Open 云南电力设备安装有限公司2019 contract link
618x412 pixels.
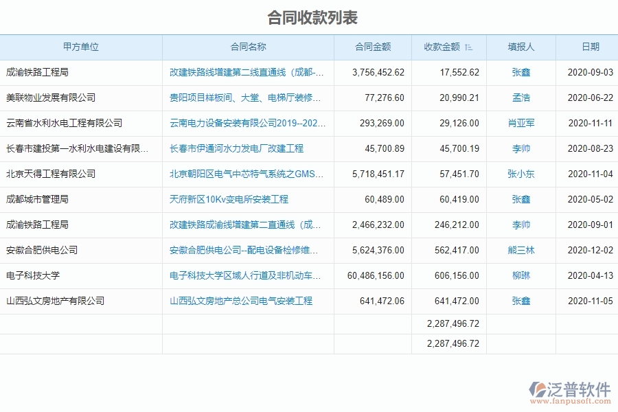pos(247,123)
